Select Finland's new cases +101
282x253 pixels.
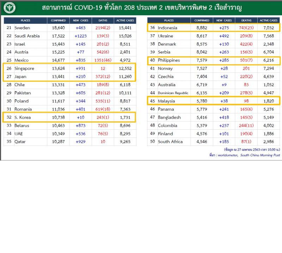click(x=224, y=134)
